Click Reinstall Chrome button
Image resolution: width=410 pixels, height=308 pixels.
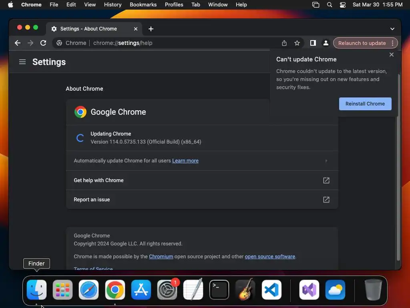coord(365,104)
